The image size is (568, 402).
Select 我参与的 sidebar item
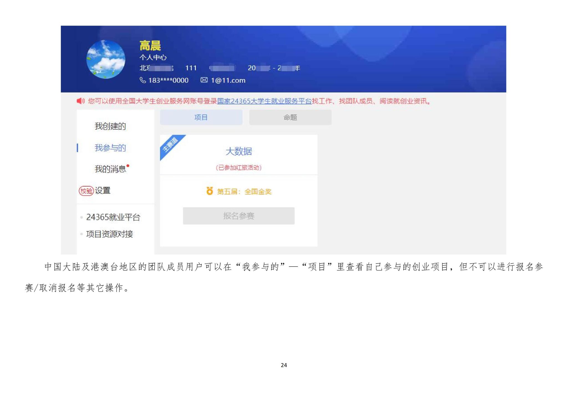coord(110,148)
